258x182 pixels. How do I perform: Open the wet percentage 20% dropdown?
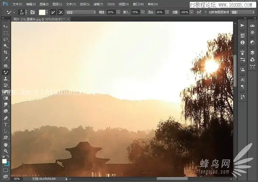coord(118,12)
